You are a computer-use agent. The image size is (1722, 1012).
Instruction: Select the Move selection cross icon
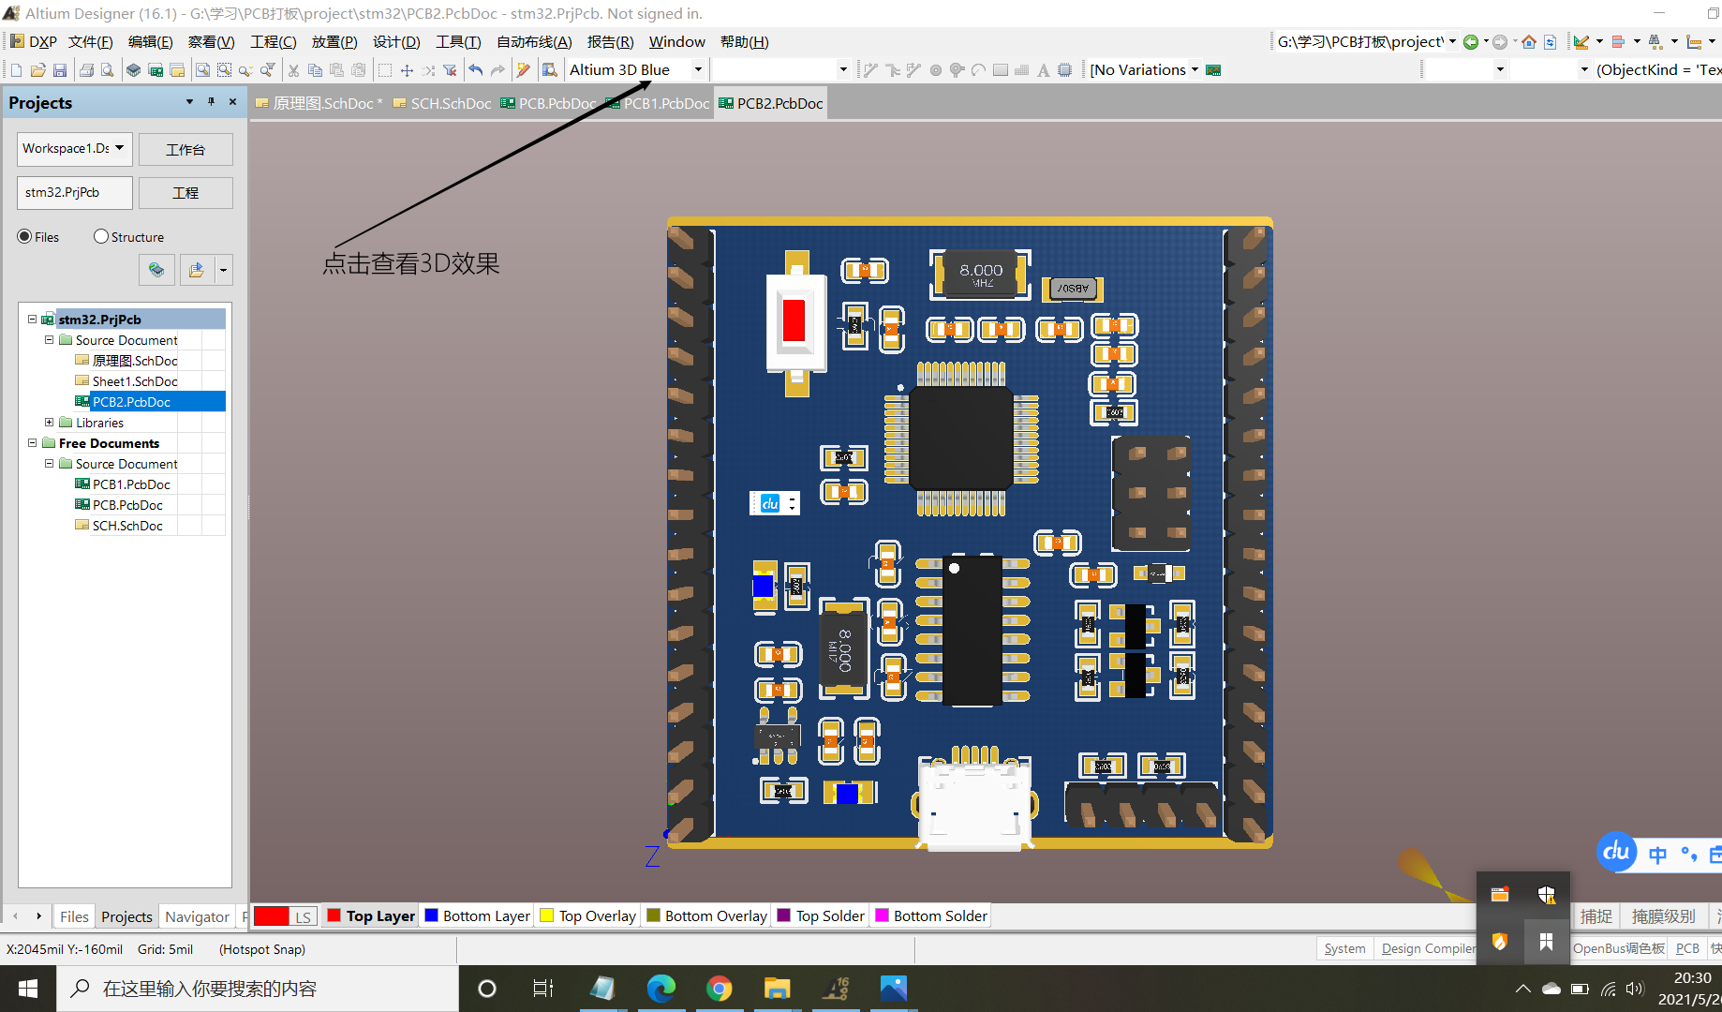[x=407, y=70]
